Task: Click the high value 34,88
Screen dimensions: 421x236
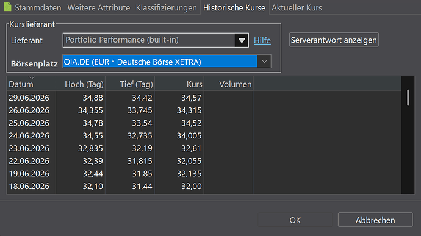Action: (93, 98)
